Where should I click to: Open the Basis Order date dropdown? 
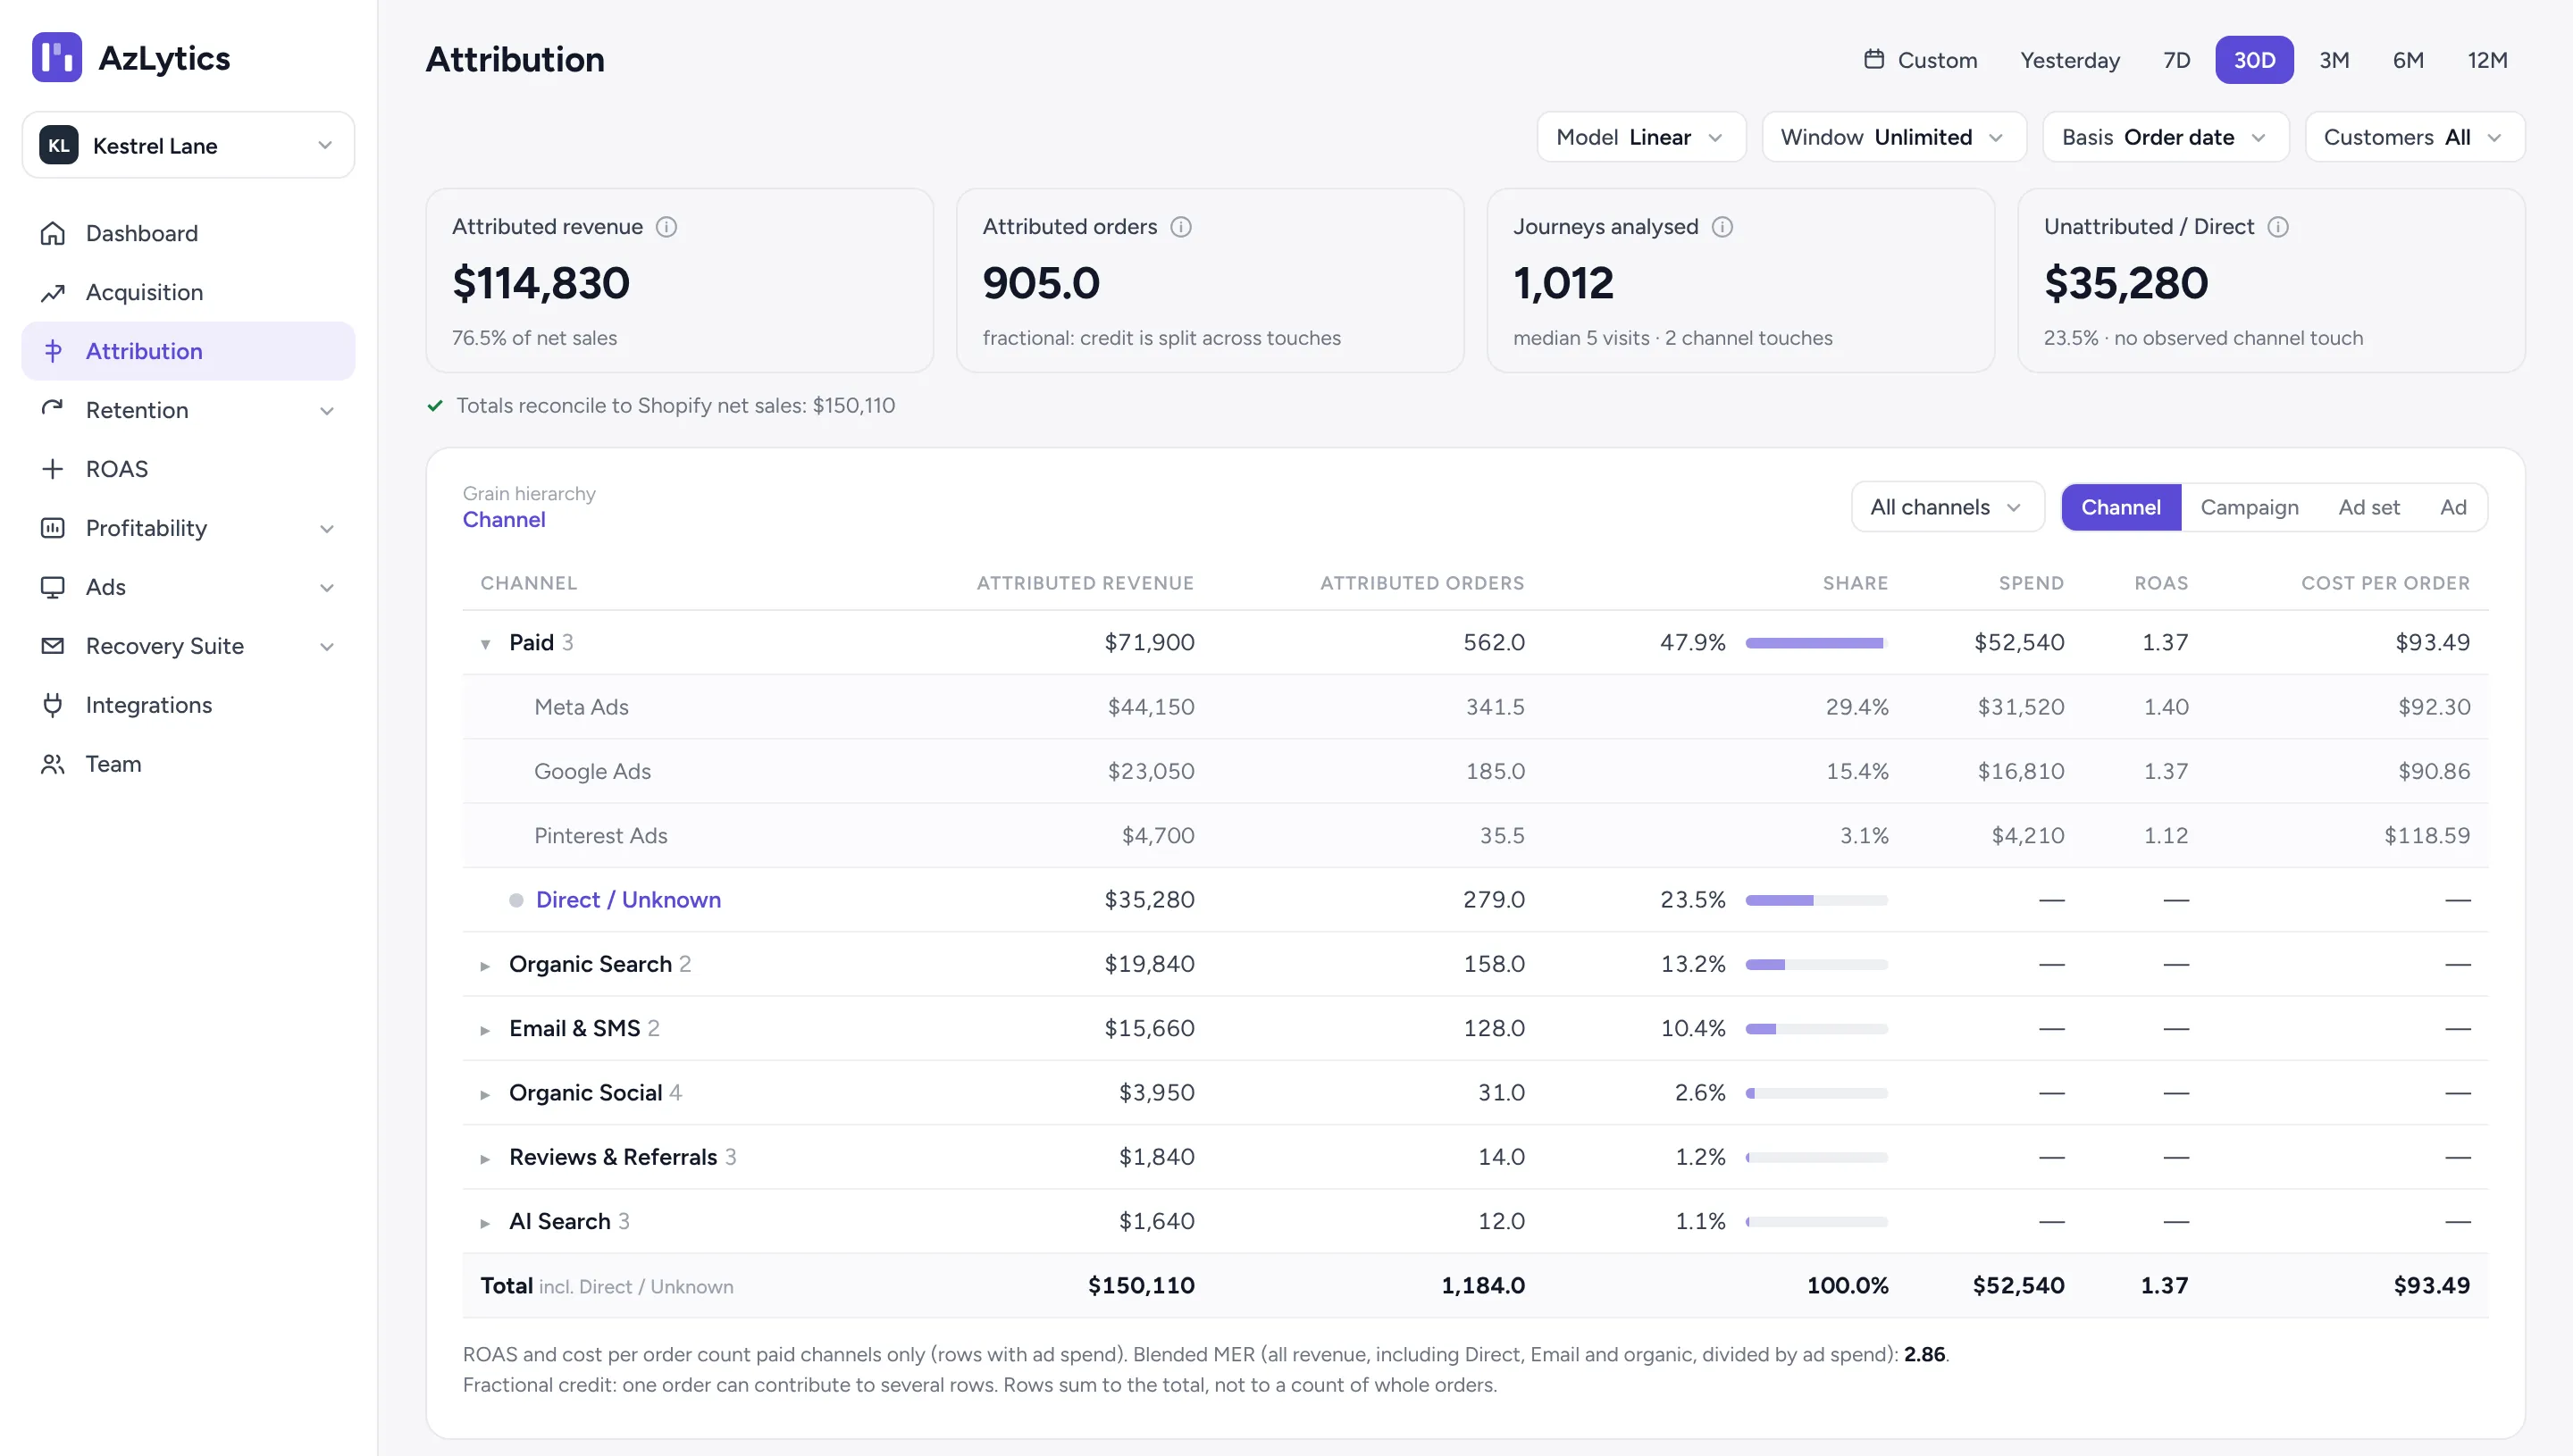(x=2165, y=137)
